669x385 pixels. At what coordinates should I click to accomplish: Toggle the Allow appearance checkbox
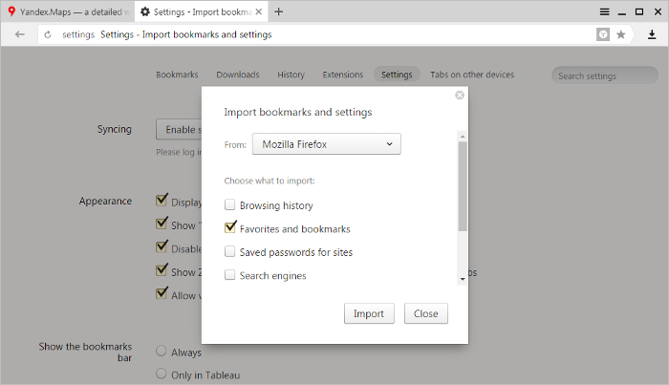162,293
